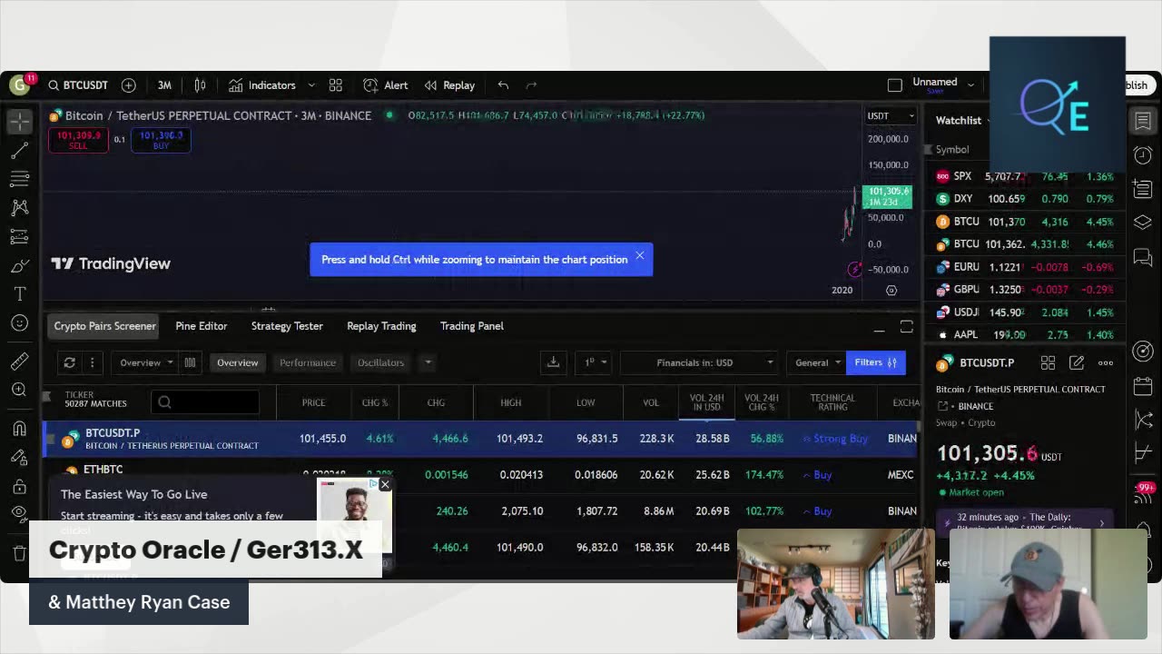Viewport: 1162px width, 654px height.
Task: Open the emoji icons tool
Action: coord(20,323)
